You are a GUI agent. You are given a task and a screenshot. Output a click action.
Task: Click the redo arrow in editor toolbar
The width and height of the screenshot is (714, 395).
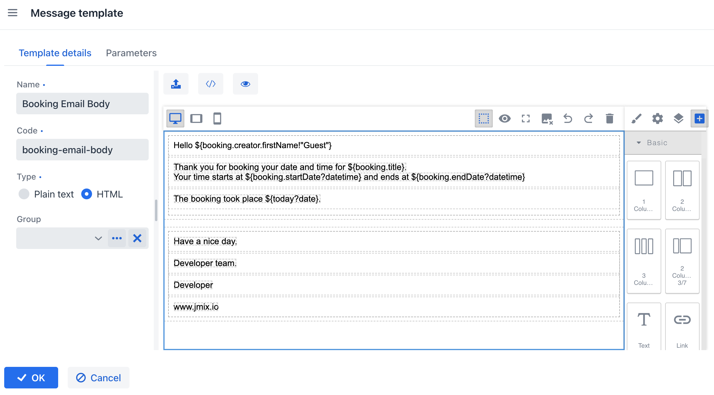coord(589,118)
